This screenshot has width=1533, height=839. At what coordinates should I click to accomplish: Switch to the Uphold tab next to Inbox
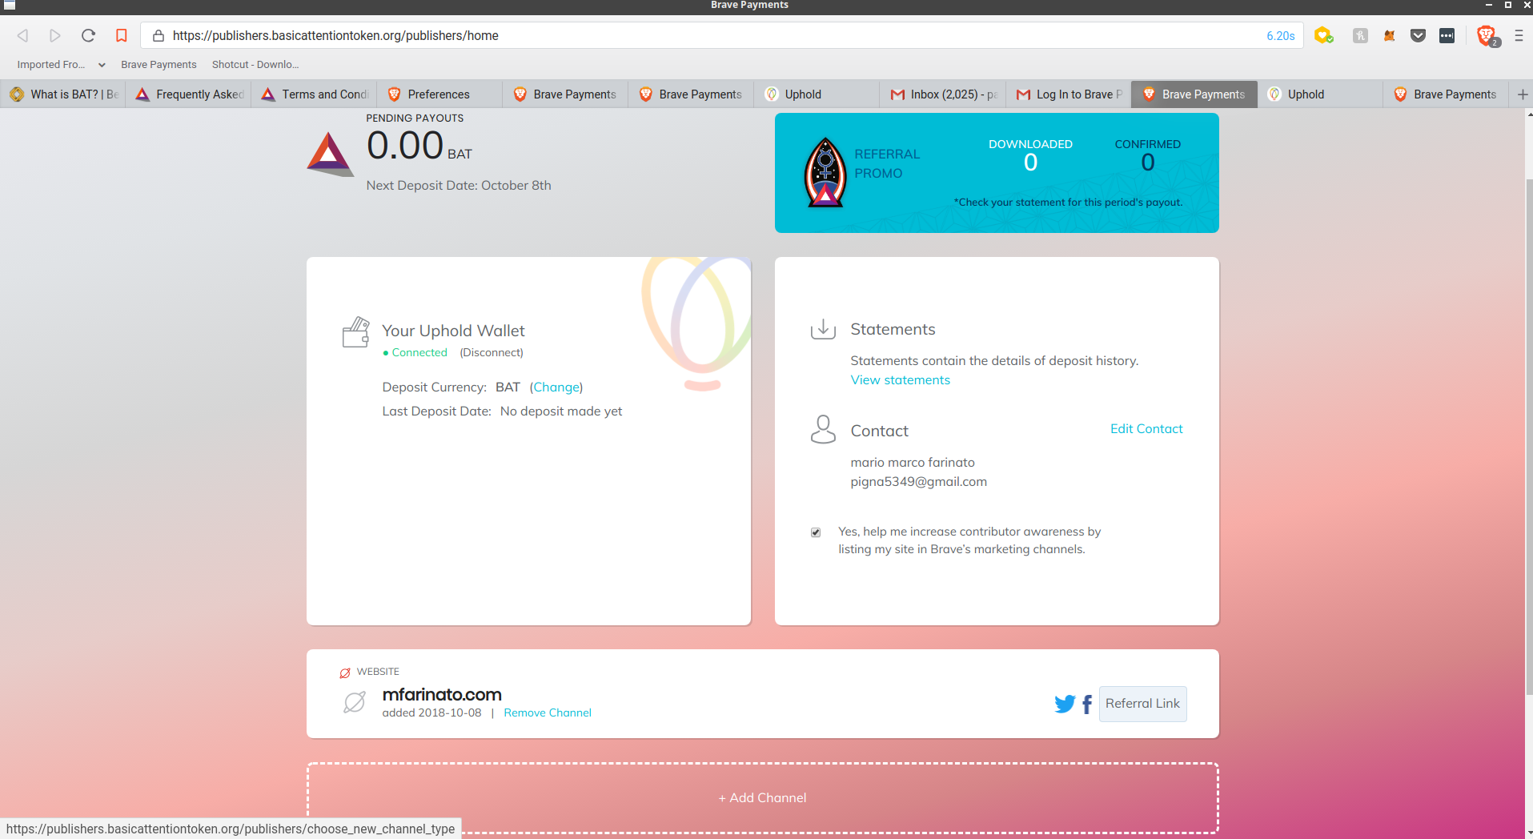point(818,94)
